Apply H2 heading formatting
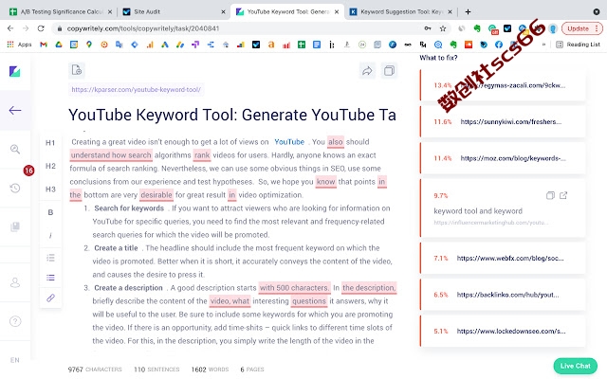The width and height of the screenshot is (607, 379). pyautogui.click(x=50, y=166)
